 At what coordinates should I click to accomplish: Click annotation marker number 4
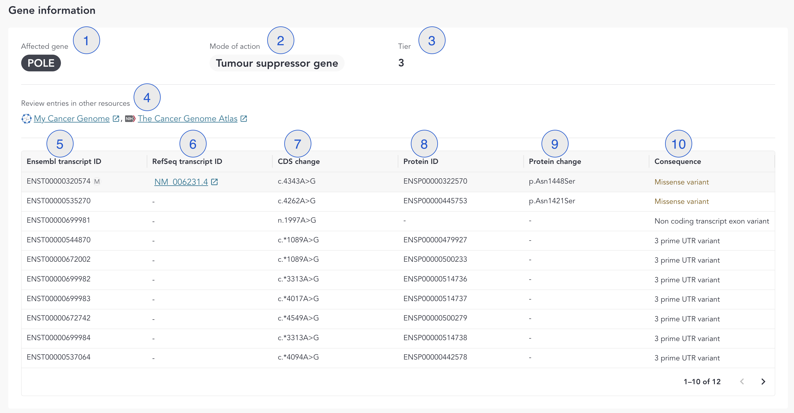pos(147,98)
